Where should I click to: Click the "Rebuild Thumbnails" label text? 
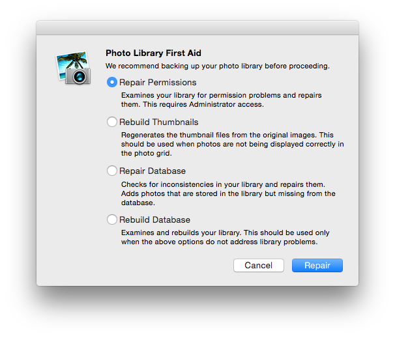(159, 122)
